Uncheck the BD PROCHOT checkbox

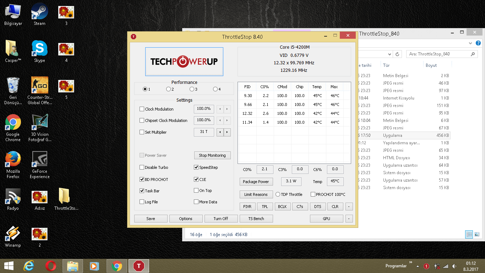pyautogui.click(x=142, y=180)
